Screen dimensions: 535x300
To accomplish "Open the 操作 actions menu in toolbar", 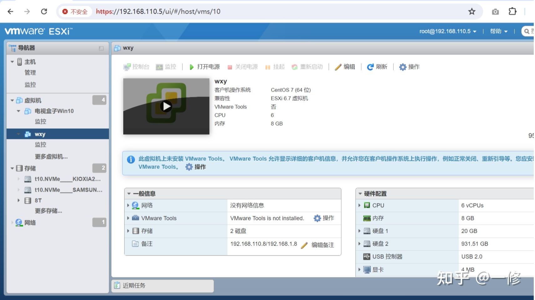I will click(410, 67).
